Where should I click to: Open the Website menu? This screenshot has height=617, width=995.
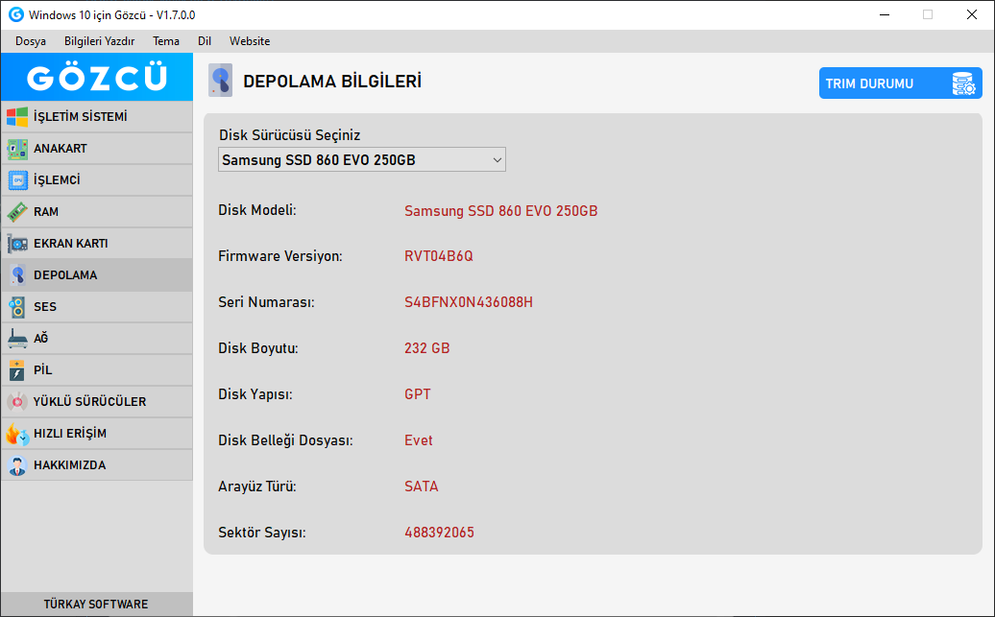[250, 41]
